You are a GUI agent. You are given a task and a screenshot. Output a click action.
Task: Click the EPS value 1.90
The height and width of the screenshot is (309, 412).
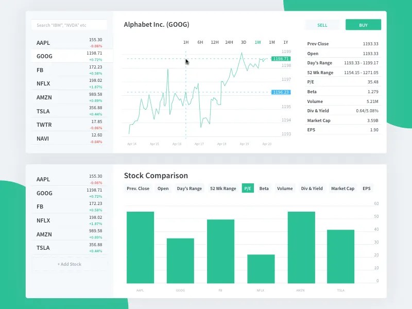coord(374,130)
